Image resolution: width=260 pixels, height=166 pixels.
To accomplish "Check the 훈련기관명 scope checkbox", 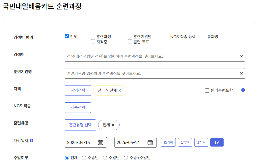I will click(130, 36).
